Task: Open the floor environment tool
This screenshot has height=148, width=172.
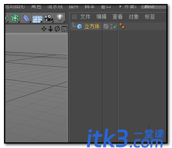Action: click(x=37, y=18)
